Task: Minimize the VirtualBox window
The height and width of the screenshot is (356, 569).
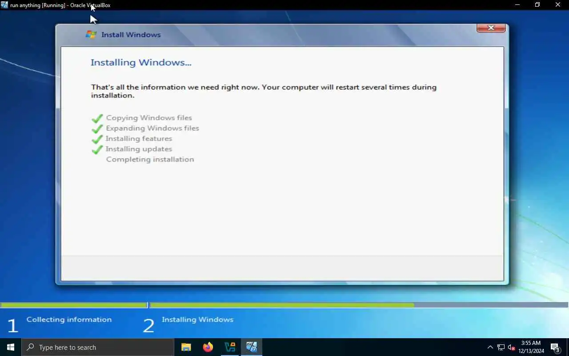Action: click(x=517, y=5)
